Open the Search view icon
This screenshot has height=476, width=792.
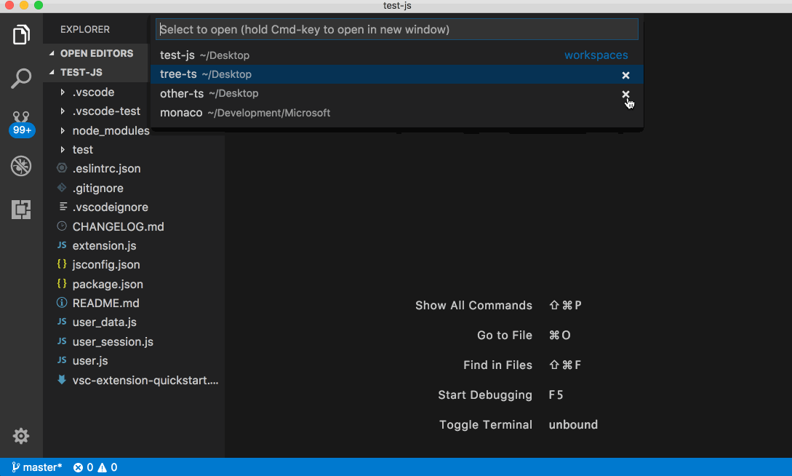point(21,79)
